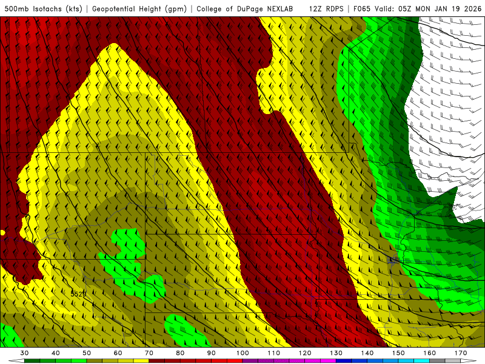Click the '50' value on the legend

(87, 353)
